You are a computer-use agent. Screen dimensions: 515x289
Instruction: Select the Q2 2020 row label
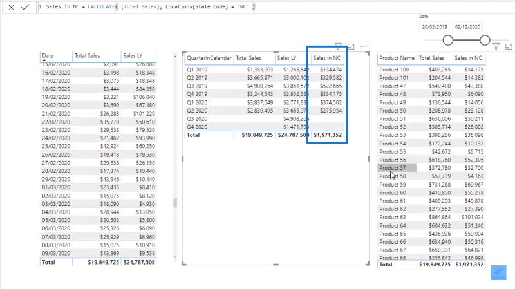click(197, 111)
